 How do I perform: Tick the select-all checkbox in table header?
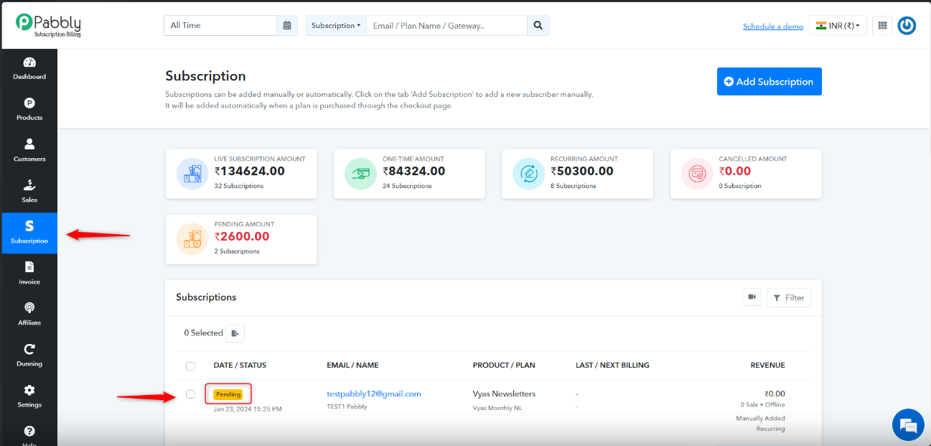(190, 366)
